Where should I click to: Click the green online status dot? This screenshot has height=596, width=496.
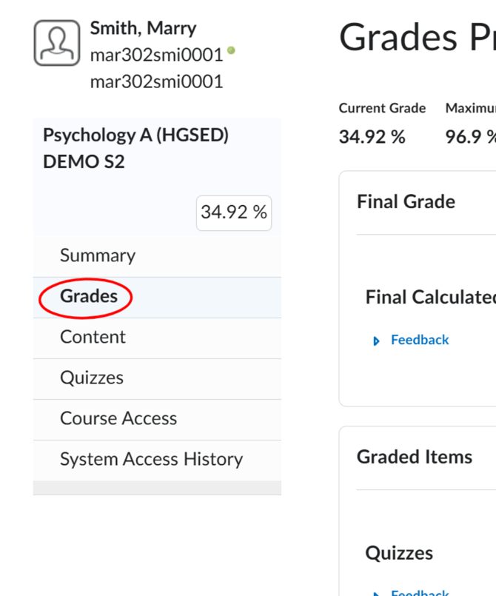point(231,50)
